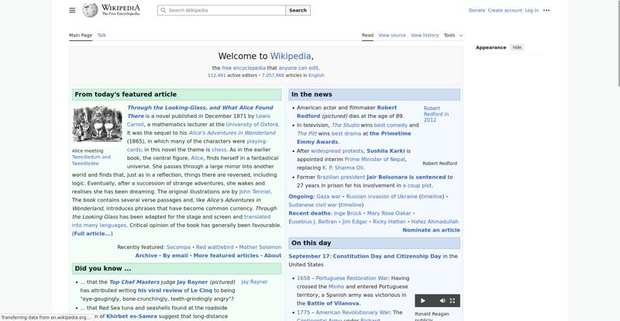
Task: Click into the Search Wikipedia field
Action: [222, 10]
